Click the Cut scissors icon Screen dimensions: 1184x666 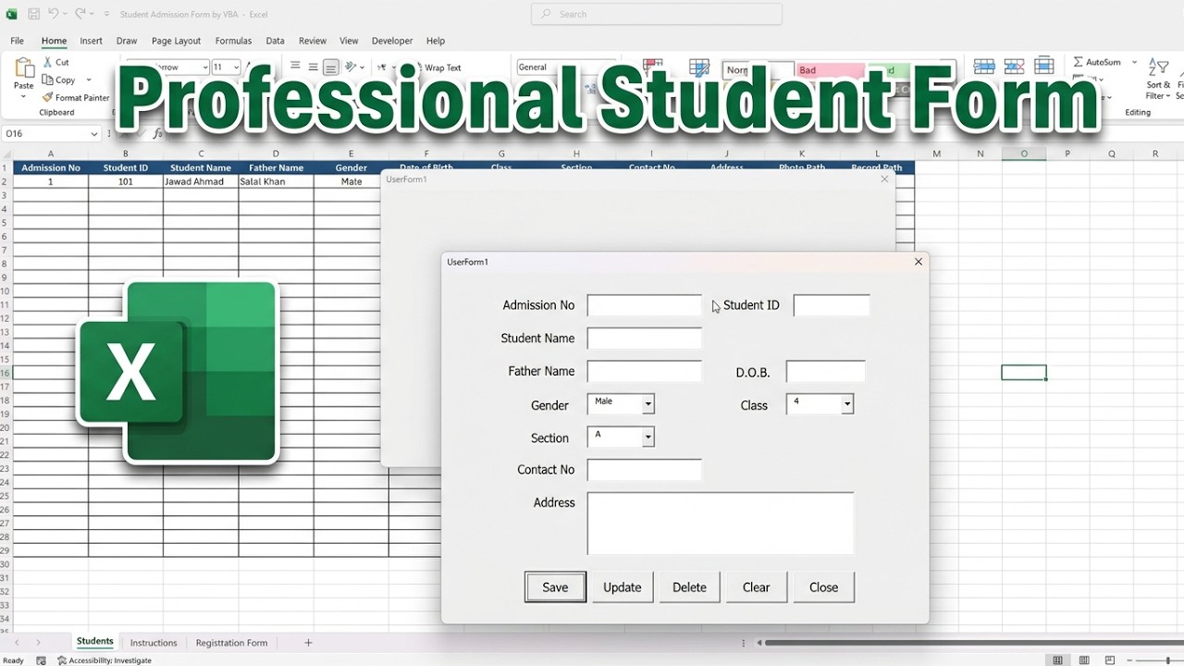[48, 62]
